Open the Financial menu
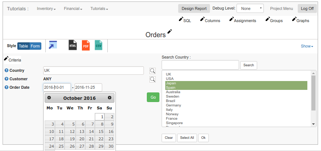Image resolution: width=321 pixels, height=151 pixels. pyautogui.click(x=73, y=8)
